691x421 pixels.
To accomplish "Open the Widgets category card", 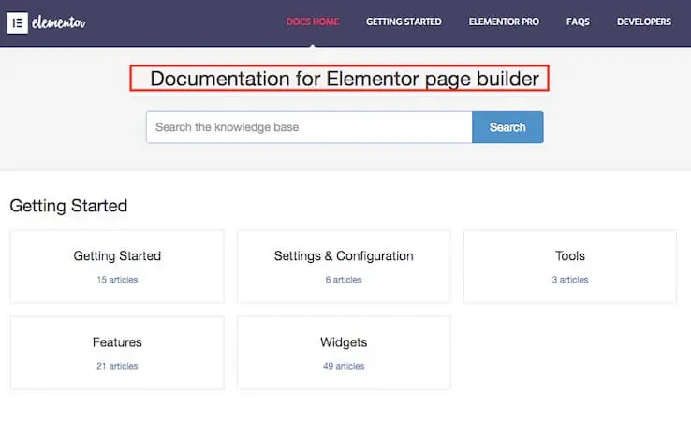I will (x=344, y=353).
